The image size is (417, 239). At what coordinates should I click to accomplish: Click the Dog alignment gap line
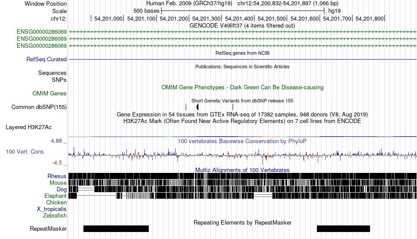click(86, 189)
